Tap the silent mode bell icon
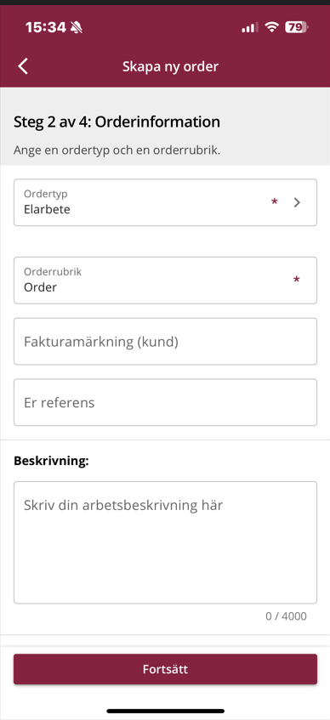 pyautogui.click(x=77, y=27)
